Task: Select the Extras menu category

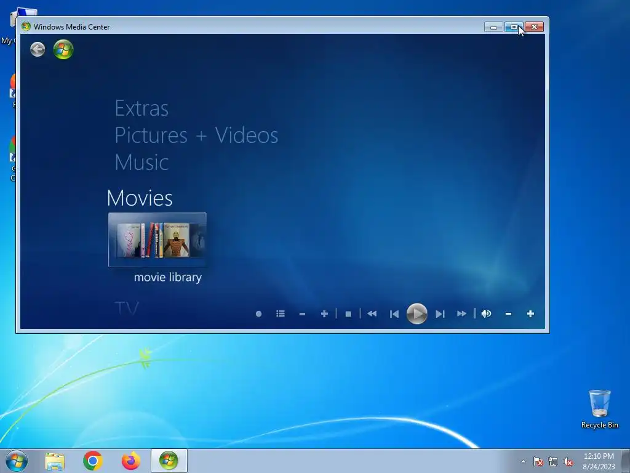Action: (x=142, y=108)
